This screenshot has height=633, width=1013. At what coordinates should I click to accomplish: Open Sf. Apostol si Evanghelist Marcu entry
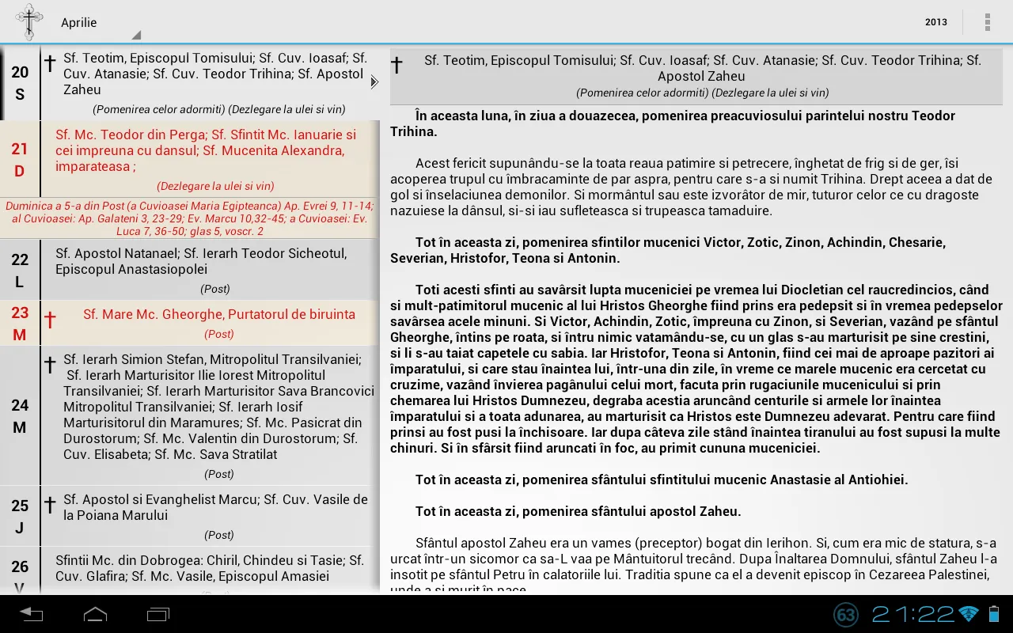pyautogui.click(x=190, y=516)
